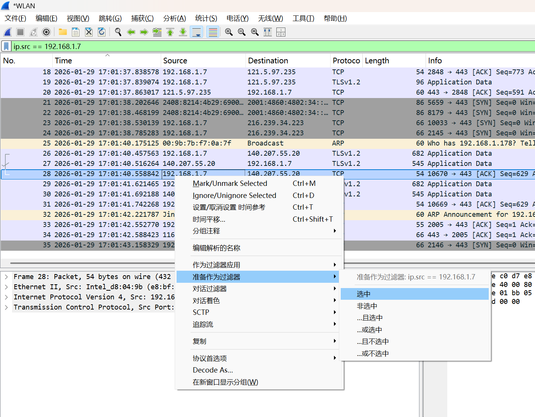This screenshot has width=535, height=417.
Task: Open the 工具(T) menu
Action: pyautogui.click(x=303, y=18)
